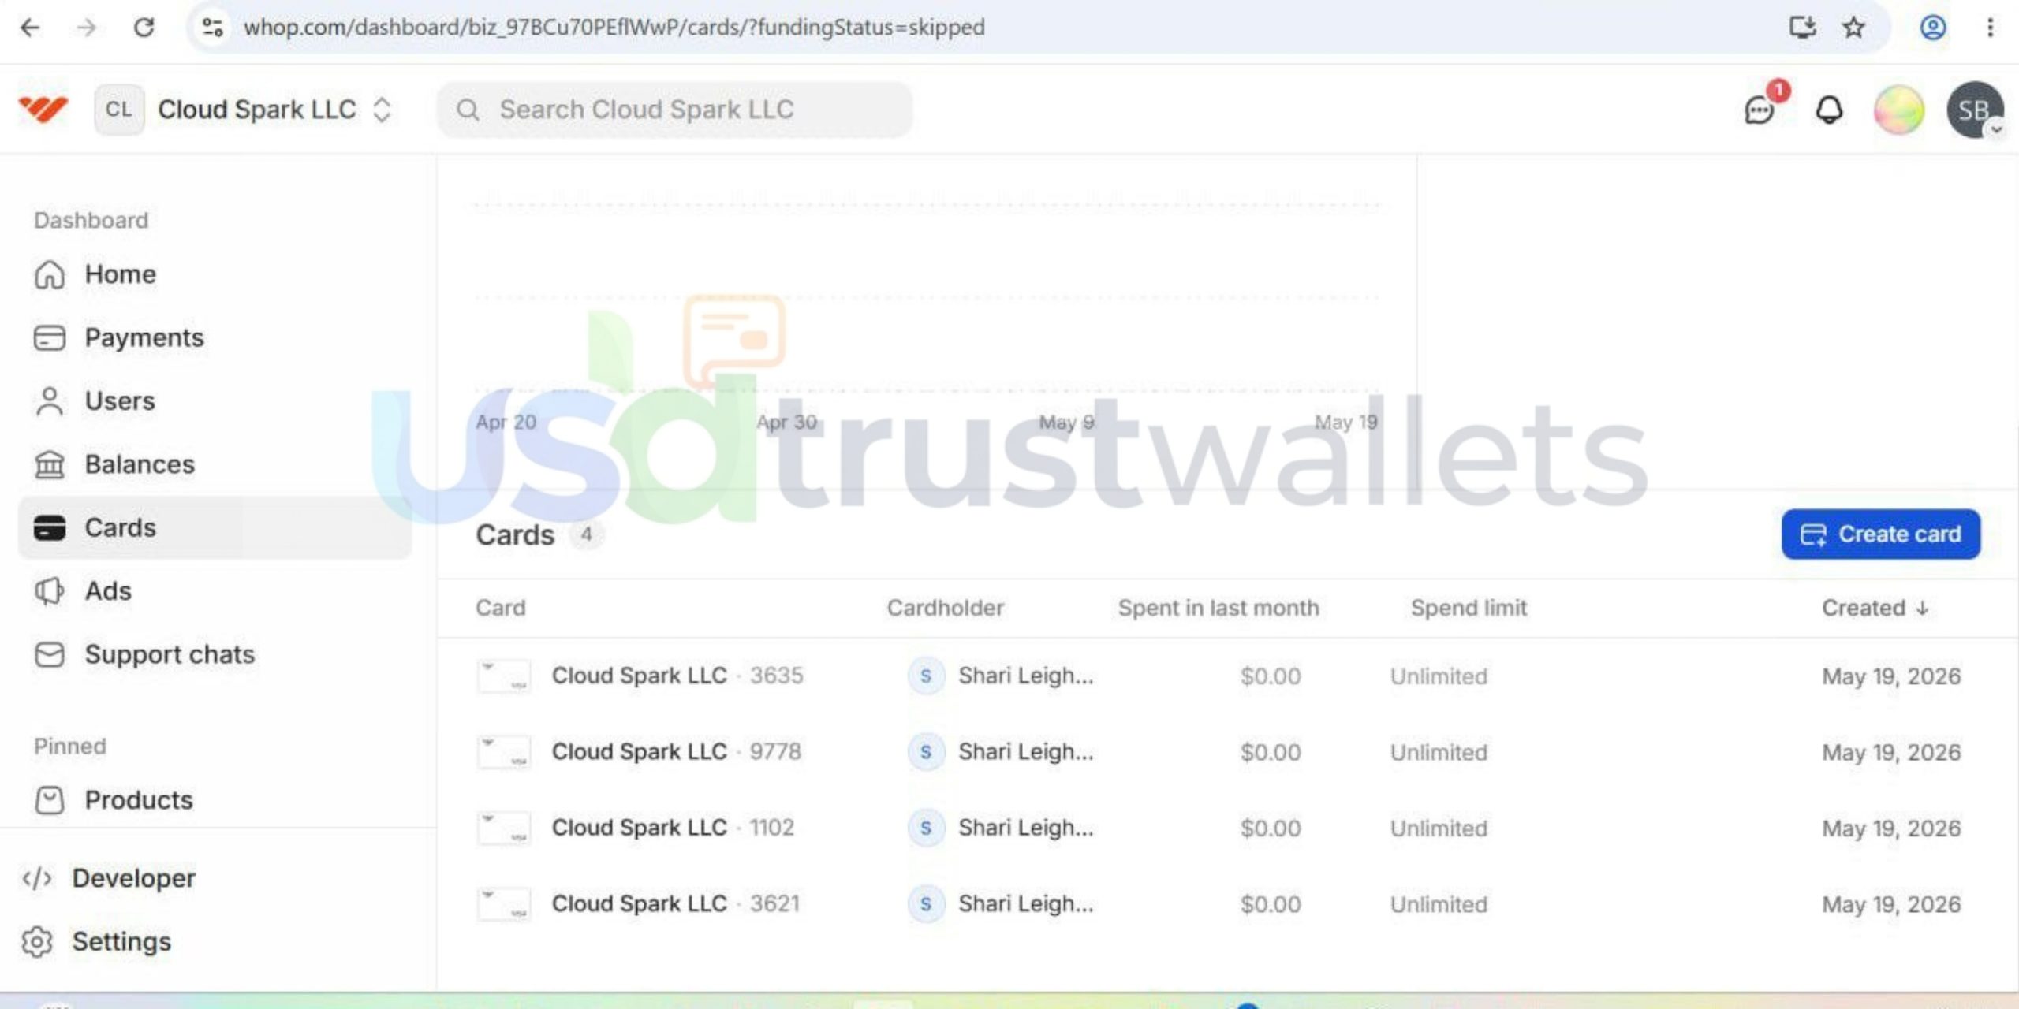The image size is (2019, 1009).
Task: Open the SB account avatar menu
Action: (1975, 110)
